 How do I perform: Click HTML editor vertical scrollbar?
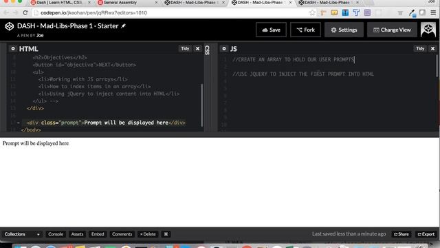[202, 105]
